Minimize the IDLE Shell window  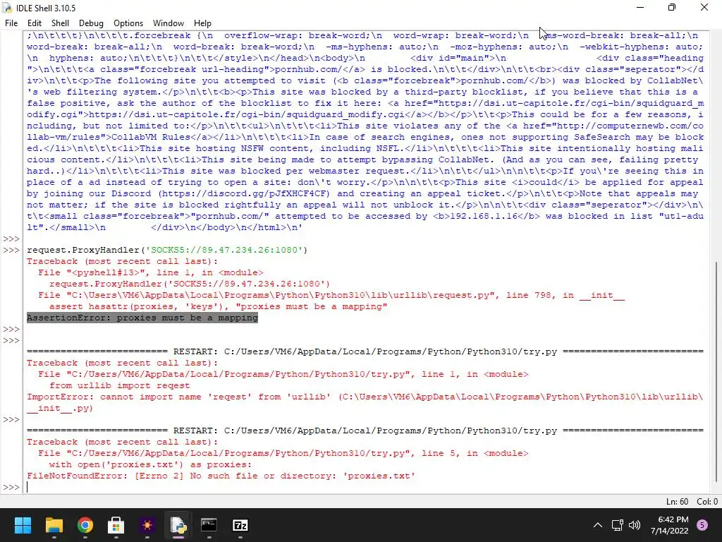click(x=640, y=8)
